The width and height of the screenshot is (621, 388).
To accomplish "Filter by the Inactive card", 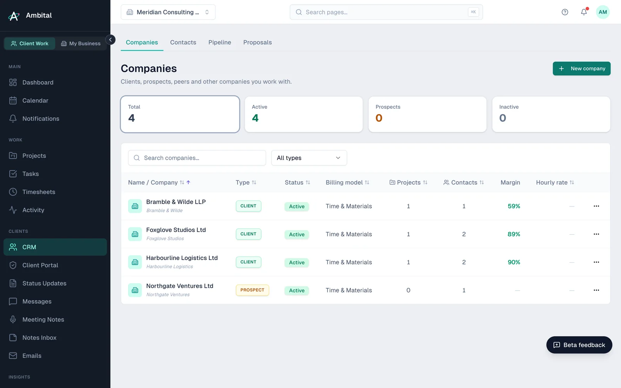I will pos(551,114).
